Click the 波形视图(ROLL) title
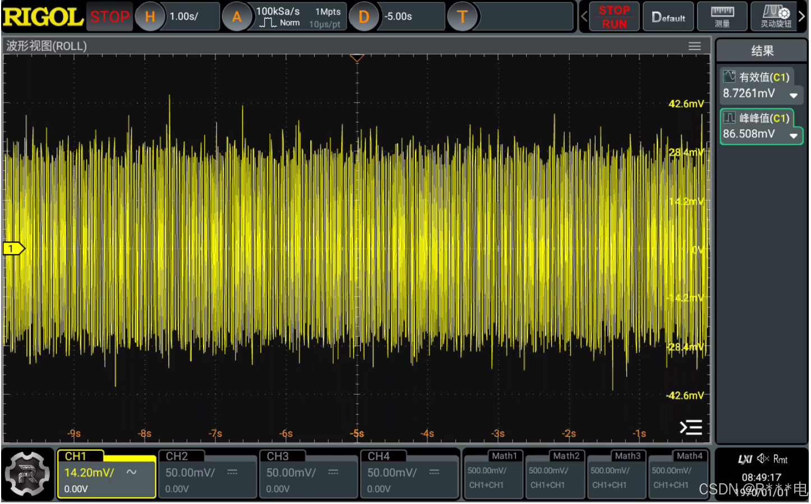The height and width of the screenshot is (504, 811). click(47, 46)
